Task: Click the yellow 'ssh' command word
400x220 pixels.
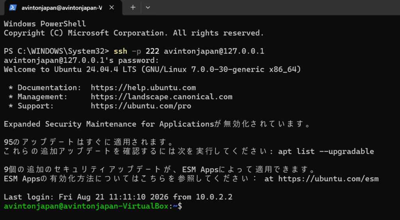Action: 120,51
